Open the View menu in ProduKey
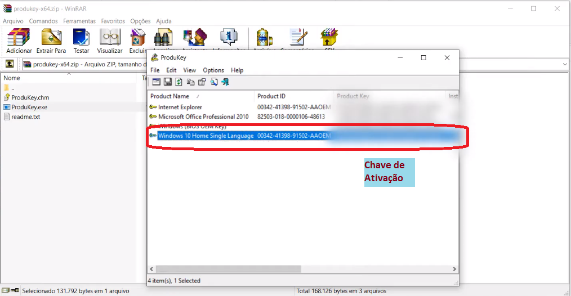 tap(189, 70)
